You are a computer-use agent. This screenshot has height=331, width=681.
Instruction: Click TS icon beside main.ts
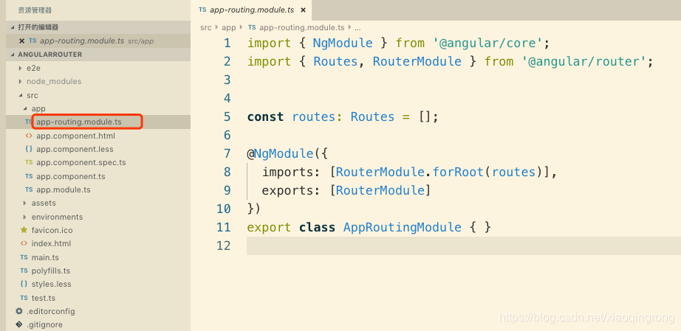pos(24,257)
